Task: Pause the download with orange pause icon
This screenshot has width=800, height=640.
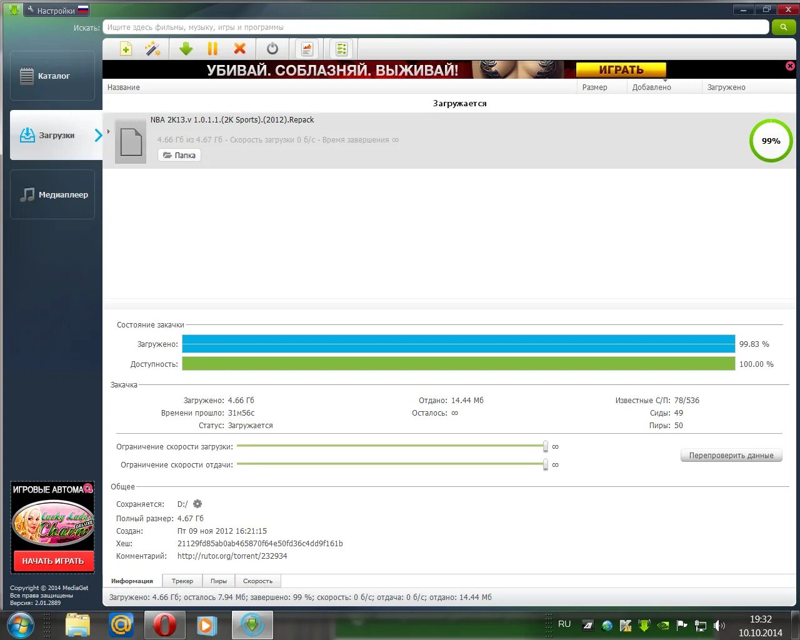Action: pyautogui.click(x=212, y=49)
